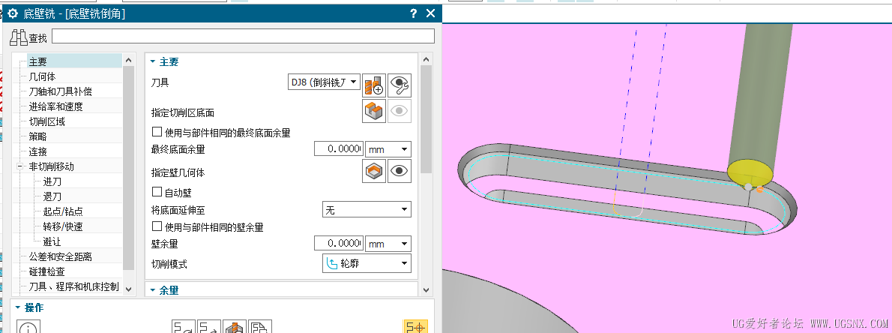Click the settings panel scrollbar thumb
The width and height of the screenshot is (892, 333).
[426, 119]
